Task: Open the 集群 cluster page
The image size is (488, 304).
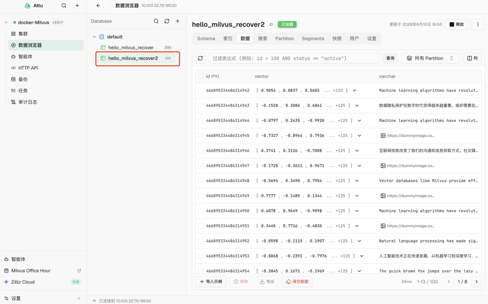Action: 46,33
